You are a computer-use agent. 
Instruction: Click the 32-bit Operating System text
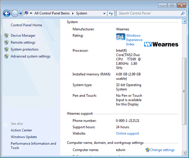point(129,87)
